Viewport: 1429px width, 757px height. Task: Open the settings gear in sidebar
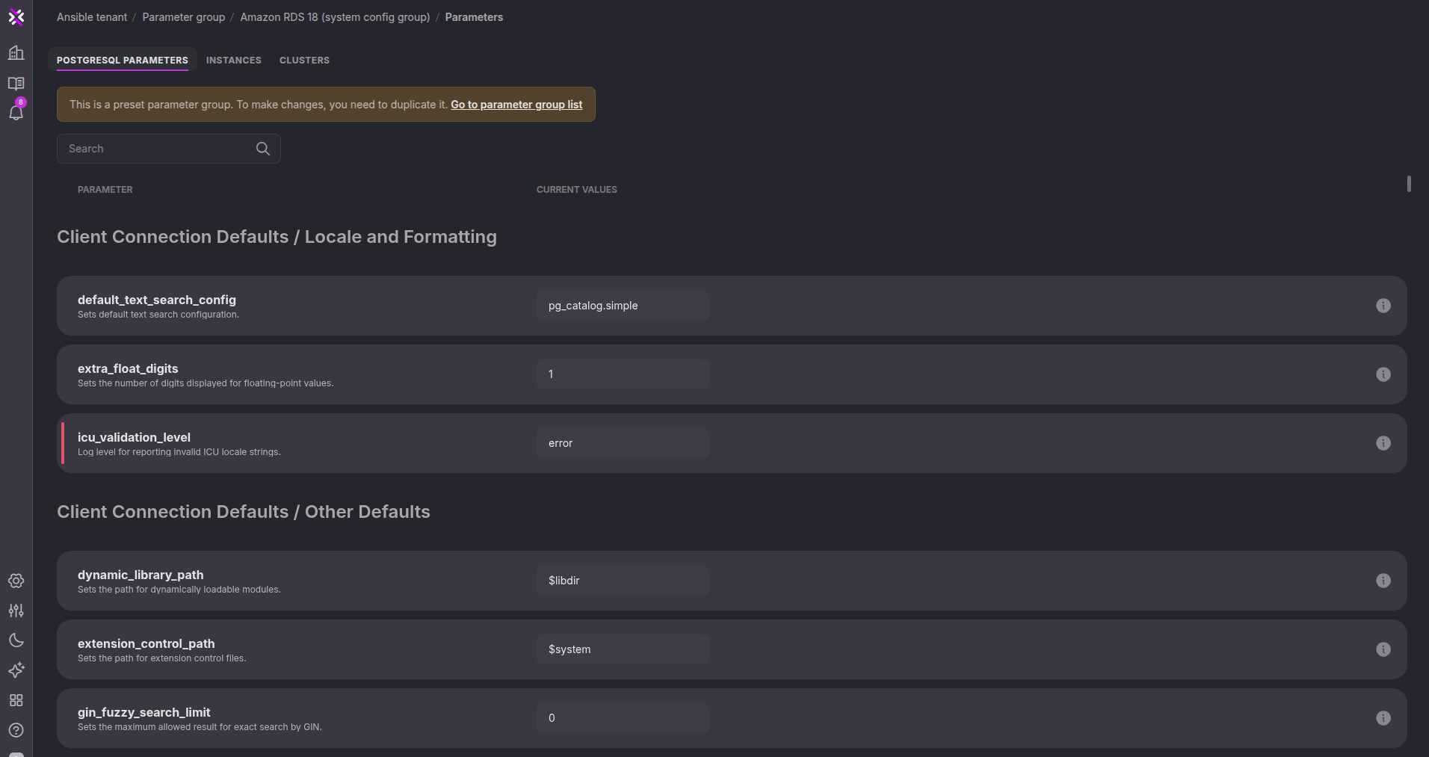tap(16, 581)
